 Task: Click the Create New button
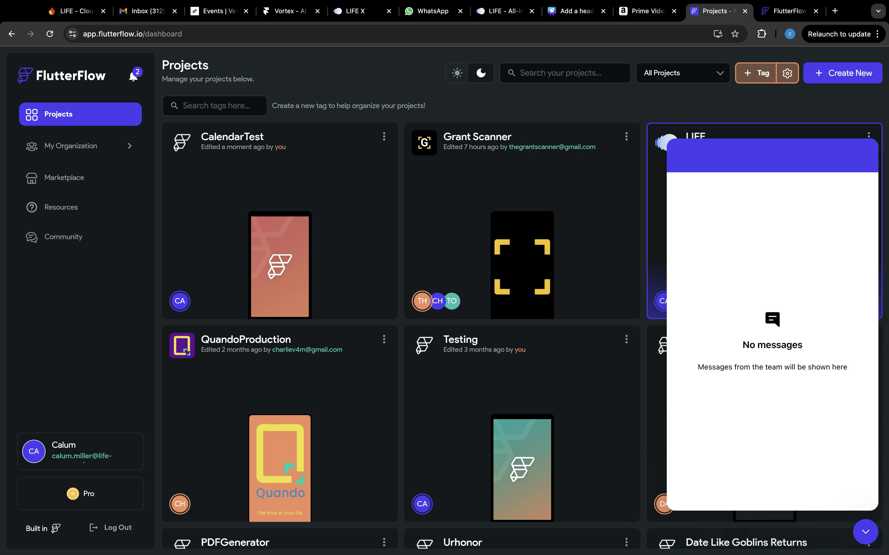click(842, 73)
